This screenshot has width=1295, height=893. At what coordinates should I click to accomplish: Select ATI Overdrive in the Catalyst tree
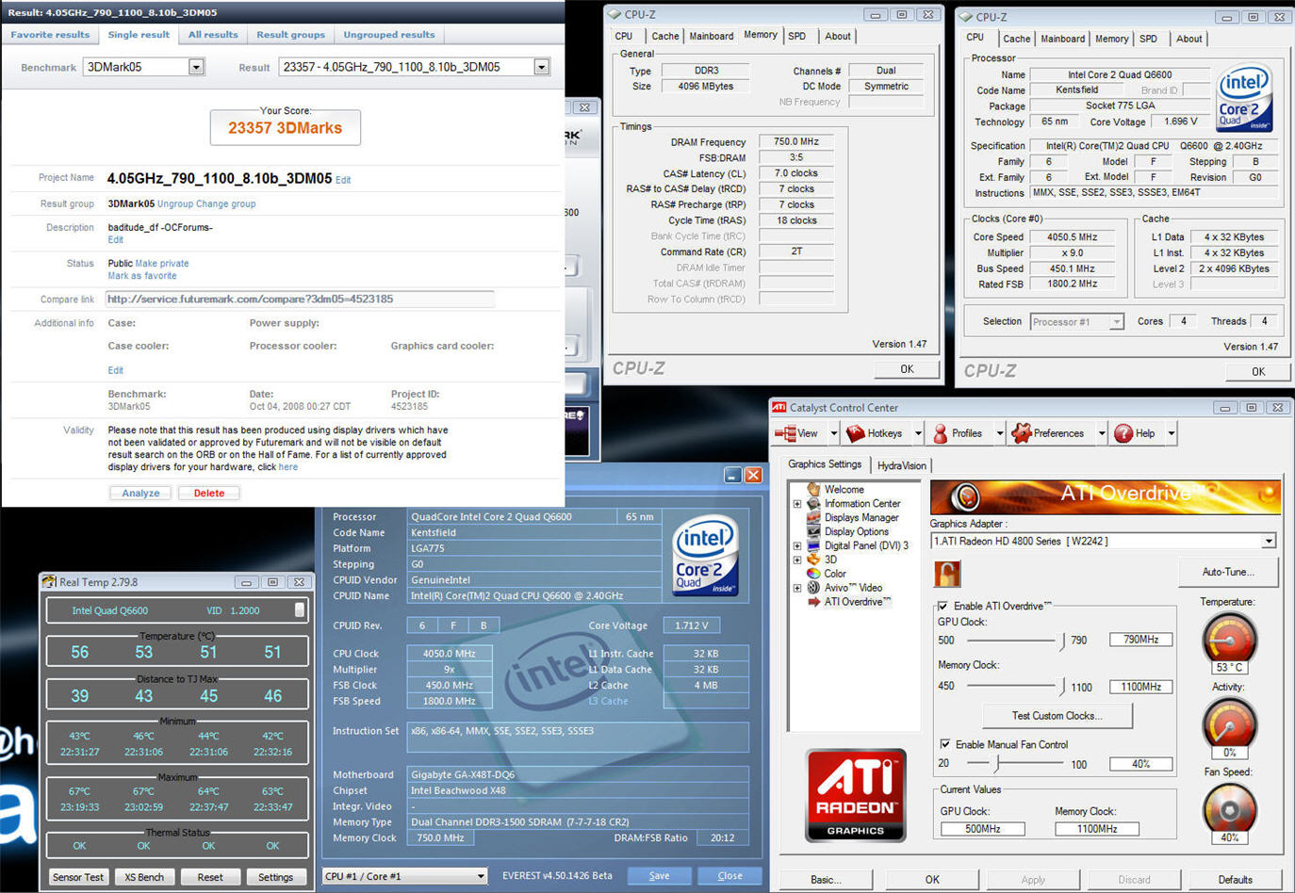[x=857, y=602]
